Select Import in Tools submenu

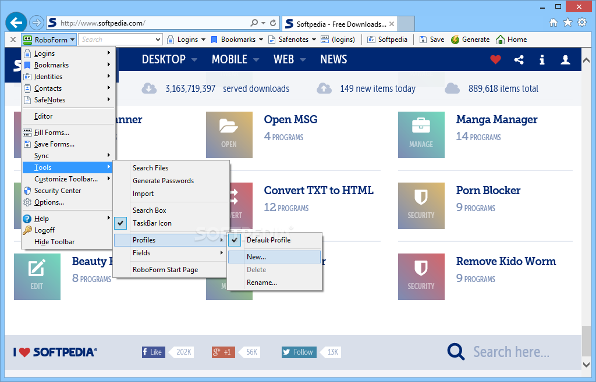(x=170, y=194)
